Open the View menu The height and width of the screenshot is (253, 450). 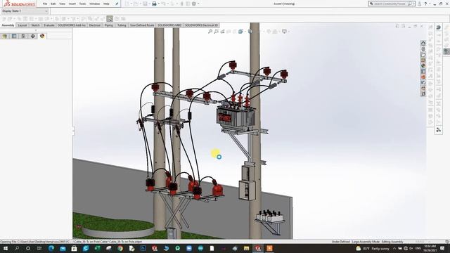[x=62, y=4]
